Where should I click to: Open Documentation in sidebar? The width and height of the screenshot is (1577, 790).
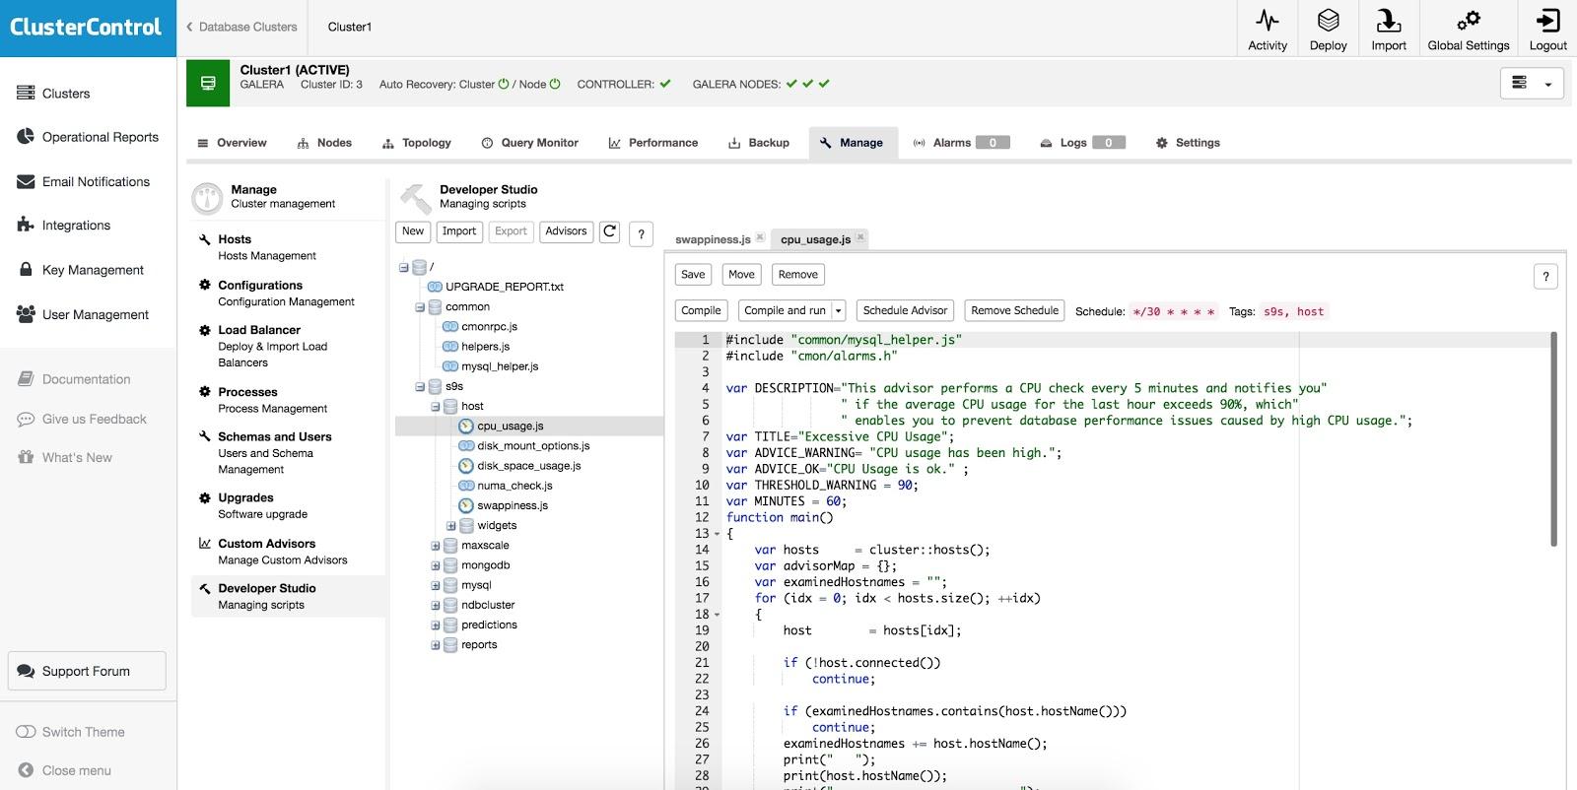click(86, 379)
